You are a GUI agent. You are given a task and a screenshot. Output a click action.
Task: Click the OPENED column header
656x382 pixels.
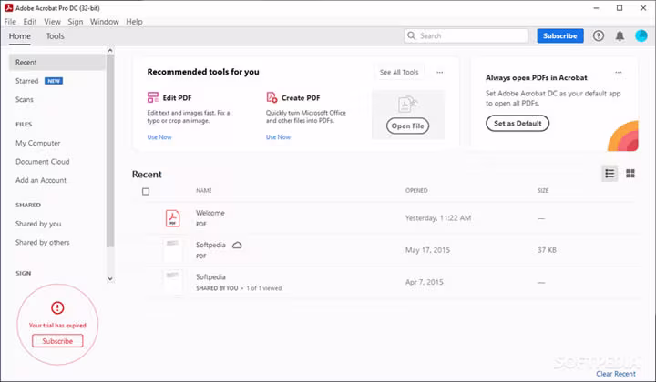(416, 190)
